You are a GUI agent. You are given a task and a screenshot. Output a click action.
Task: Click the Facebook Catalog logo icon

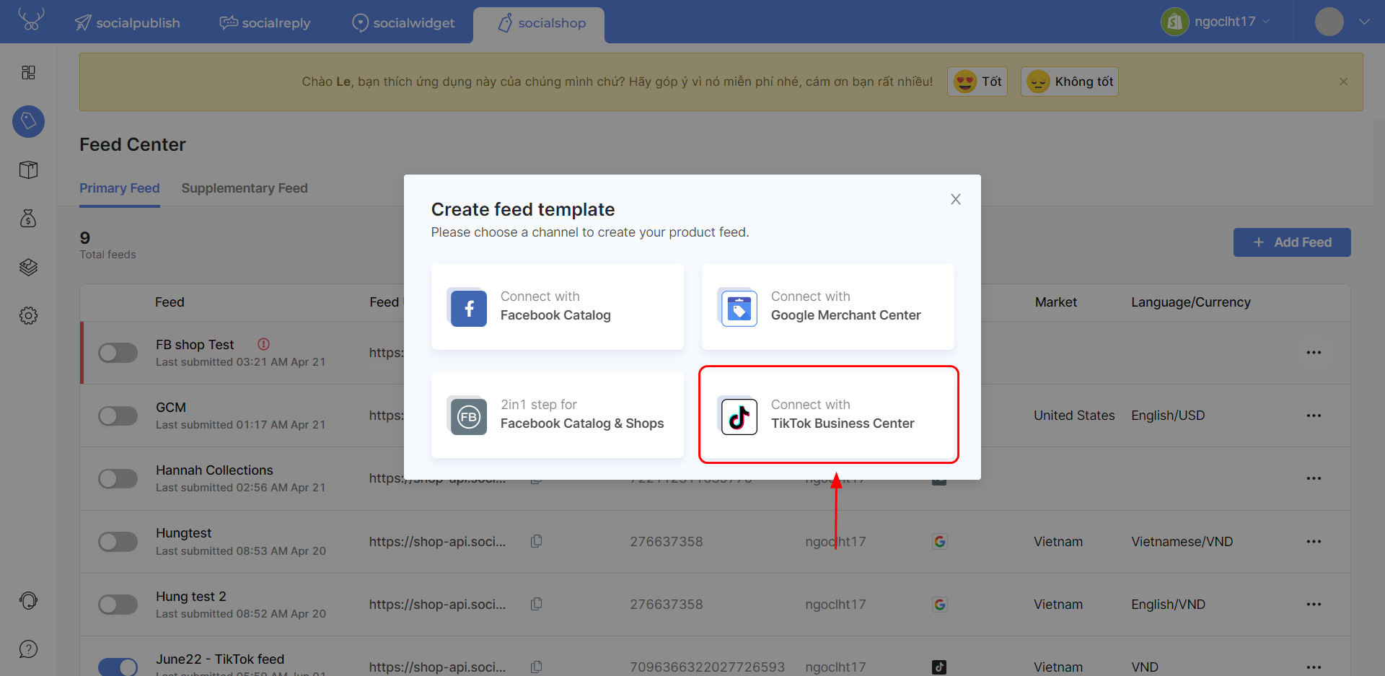(x=469, y=309)
